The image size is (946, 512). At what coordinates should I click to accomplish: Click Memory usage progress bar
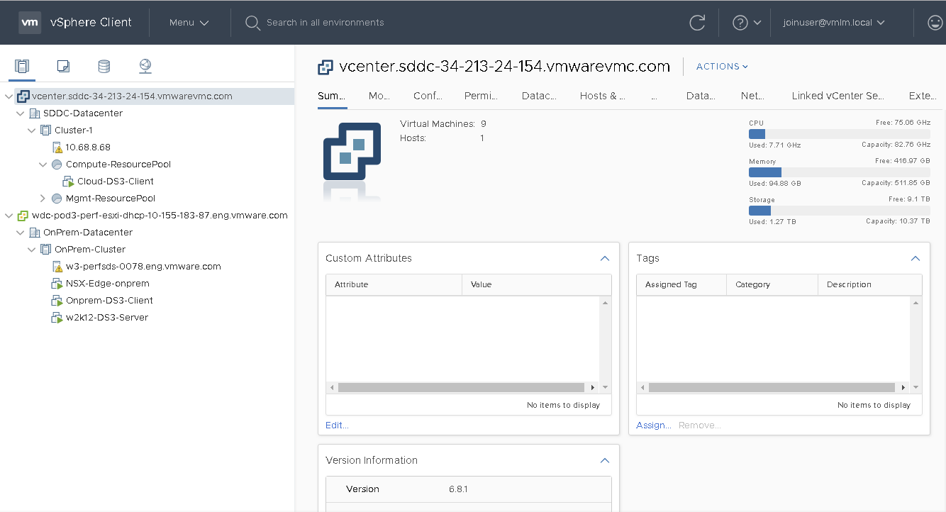coord(840,172)
